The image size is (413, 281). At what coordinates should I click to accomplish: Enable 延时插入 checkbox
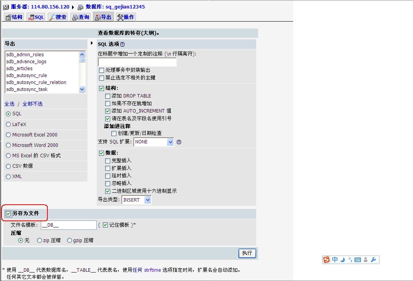[107, 176]
